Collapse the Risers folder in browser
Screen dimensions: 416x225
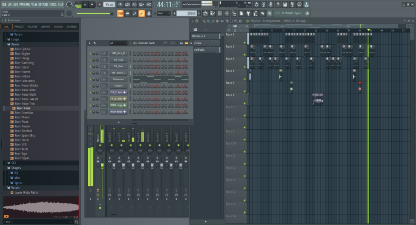click(x=15, y=44)
